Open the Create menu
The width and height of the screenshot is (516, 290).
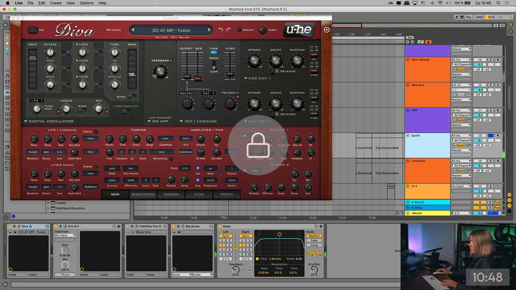click(x=55, y=3)
